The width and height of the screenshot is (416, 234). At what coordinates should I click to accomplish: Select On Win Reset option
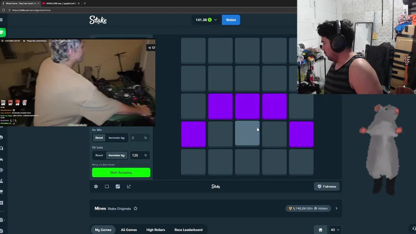pyautogui.click(x=99, y=138)
